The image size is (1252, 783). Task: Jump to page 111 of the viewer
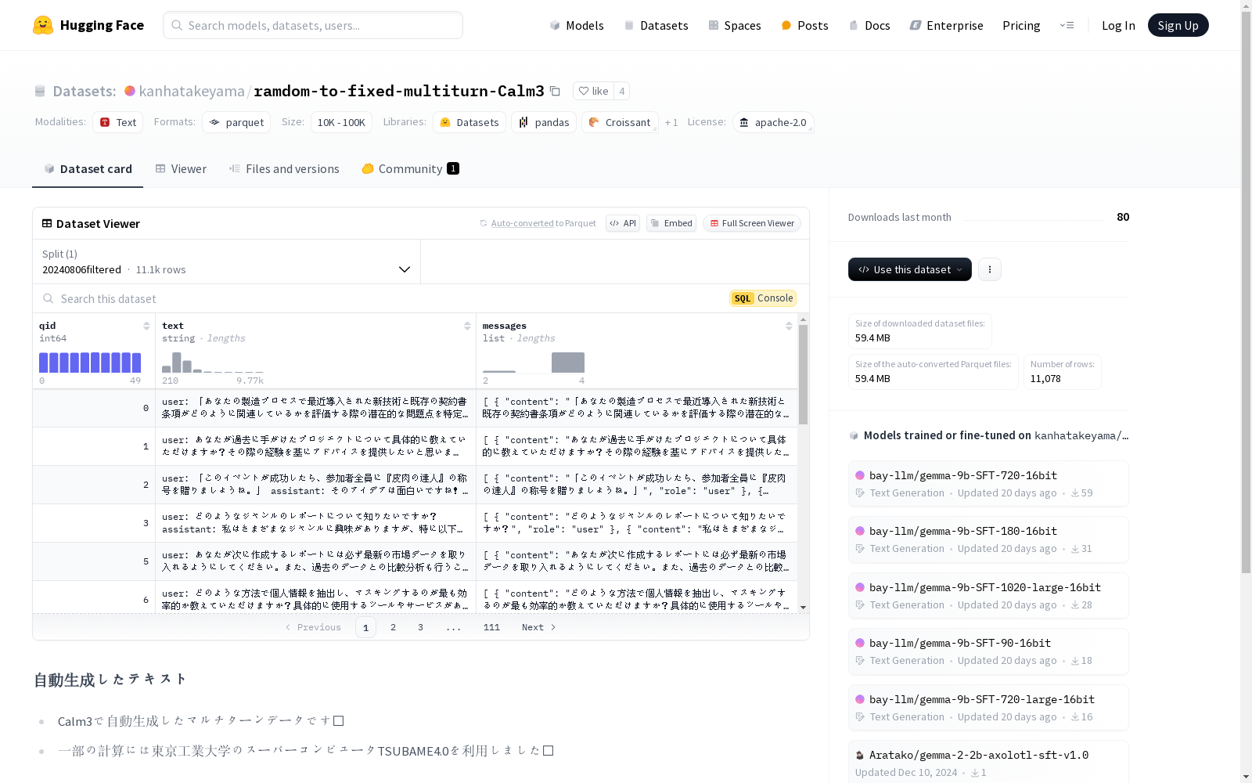(x=491, y=627)
